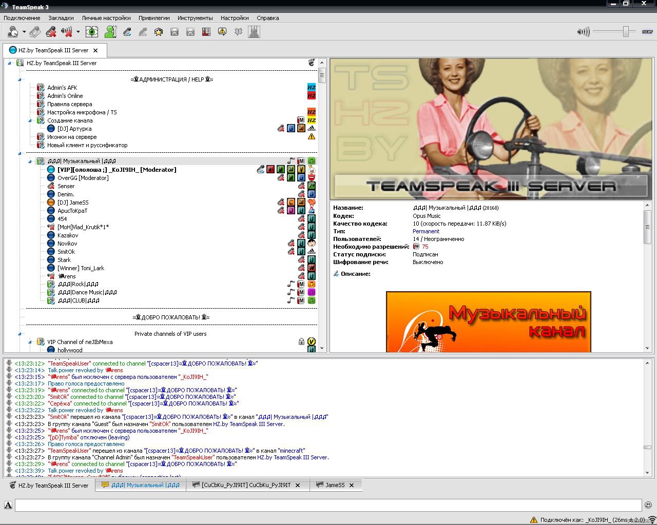This screenshot has height=525, width=657.
Task: Open complaints list warning bubble icon
Action: 222,32
